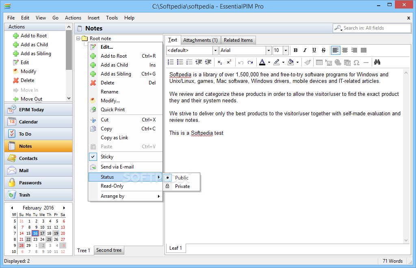Open the Passwords module

(x=39, y=183)
